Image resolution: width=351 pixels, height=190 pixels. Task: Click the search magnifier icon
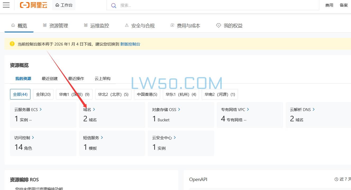click(x=113, y=6)
